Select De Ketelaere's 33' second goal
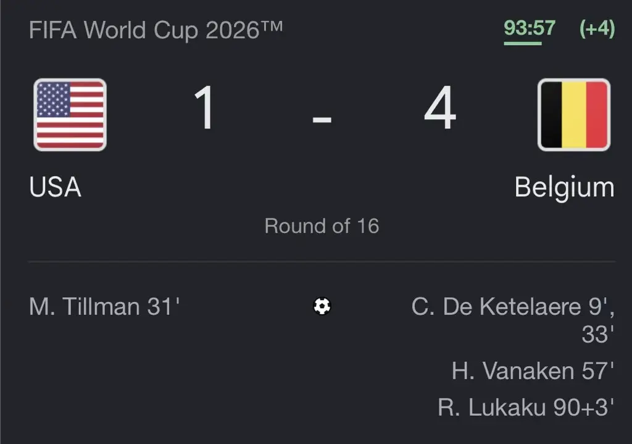The height and width of the screenshot is (444, 632). 598,334
